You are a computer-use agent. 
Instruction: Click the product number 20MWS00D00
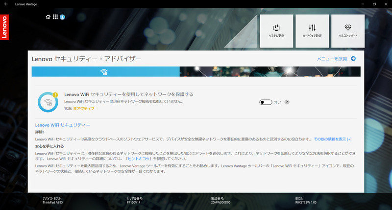click(221, 203)
